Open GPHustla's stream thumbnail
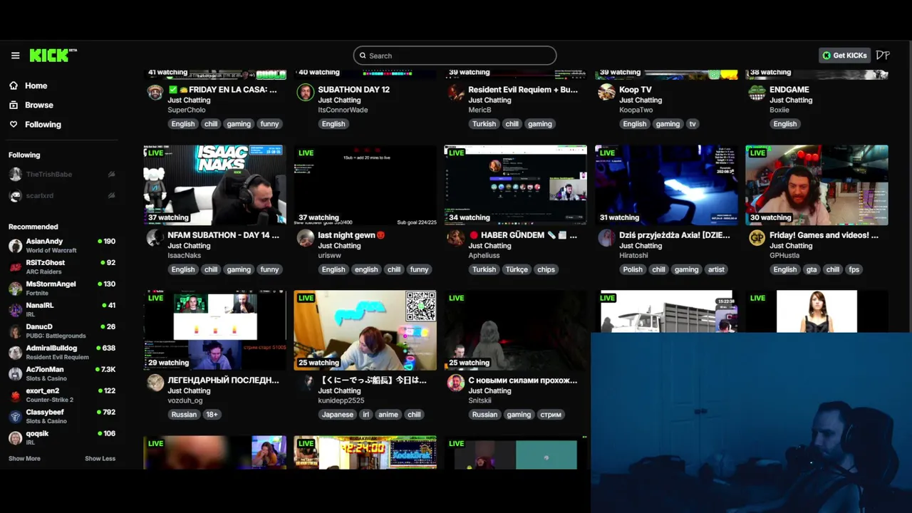This screenshot has width=912, height=513. 817,185
